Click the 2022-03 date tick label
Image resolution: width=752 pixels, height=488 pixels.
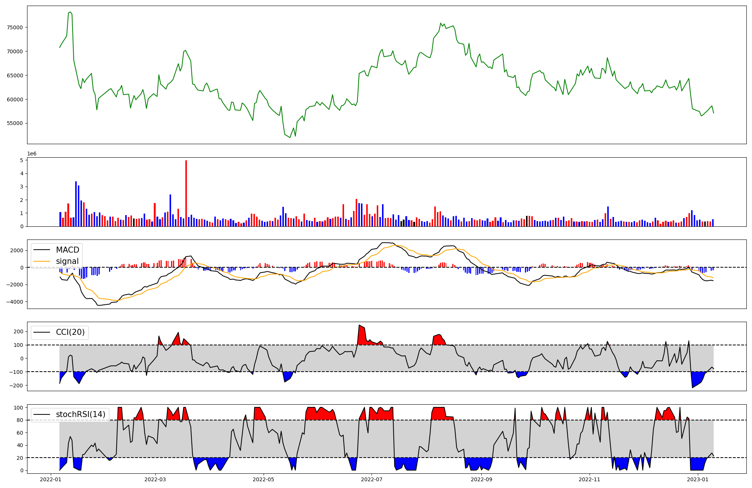point(155,479)
